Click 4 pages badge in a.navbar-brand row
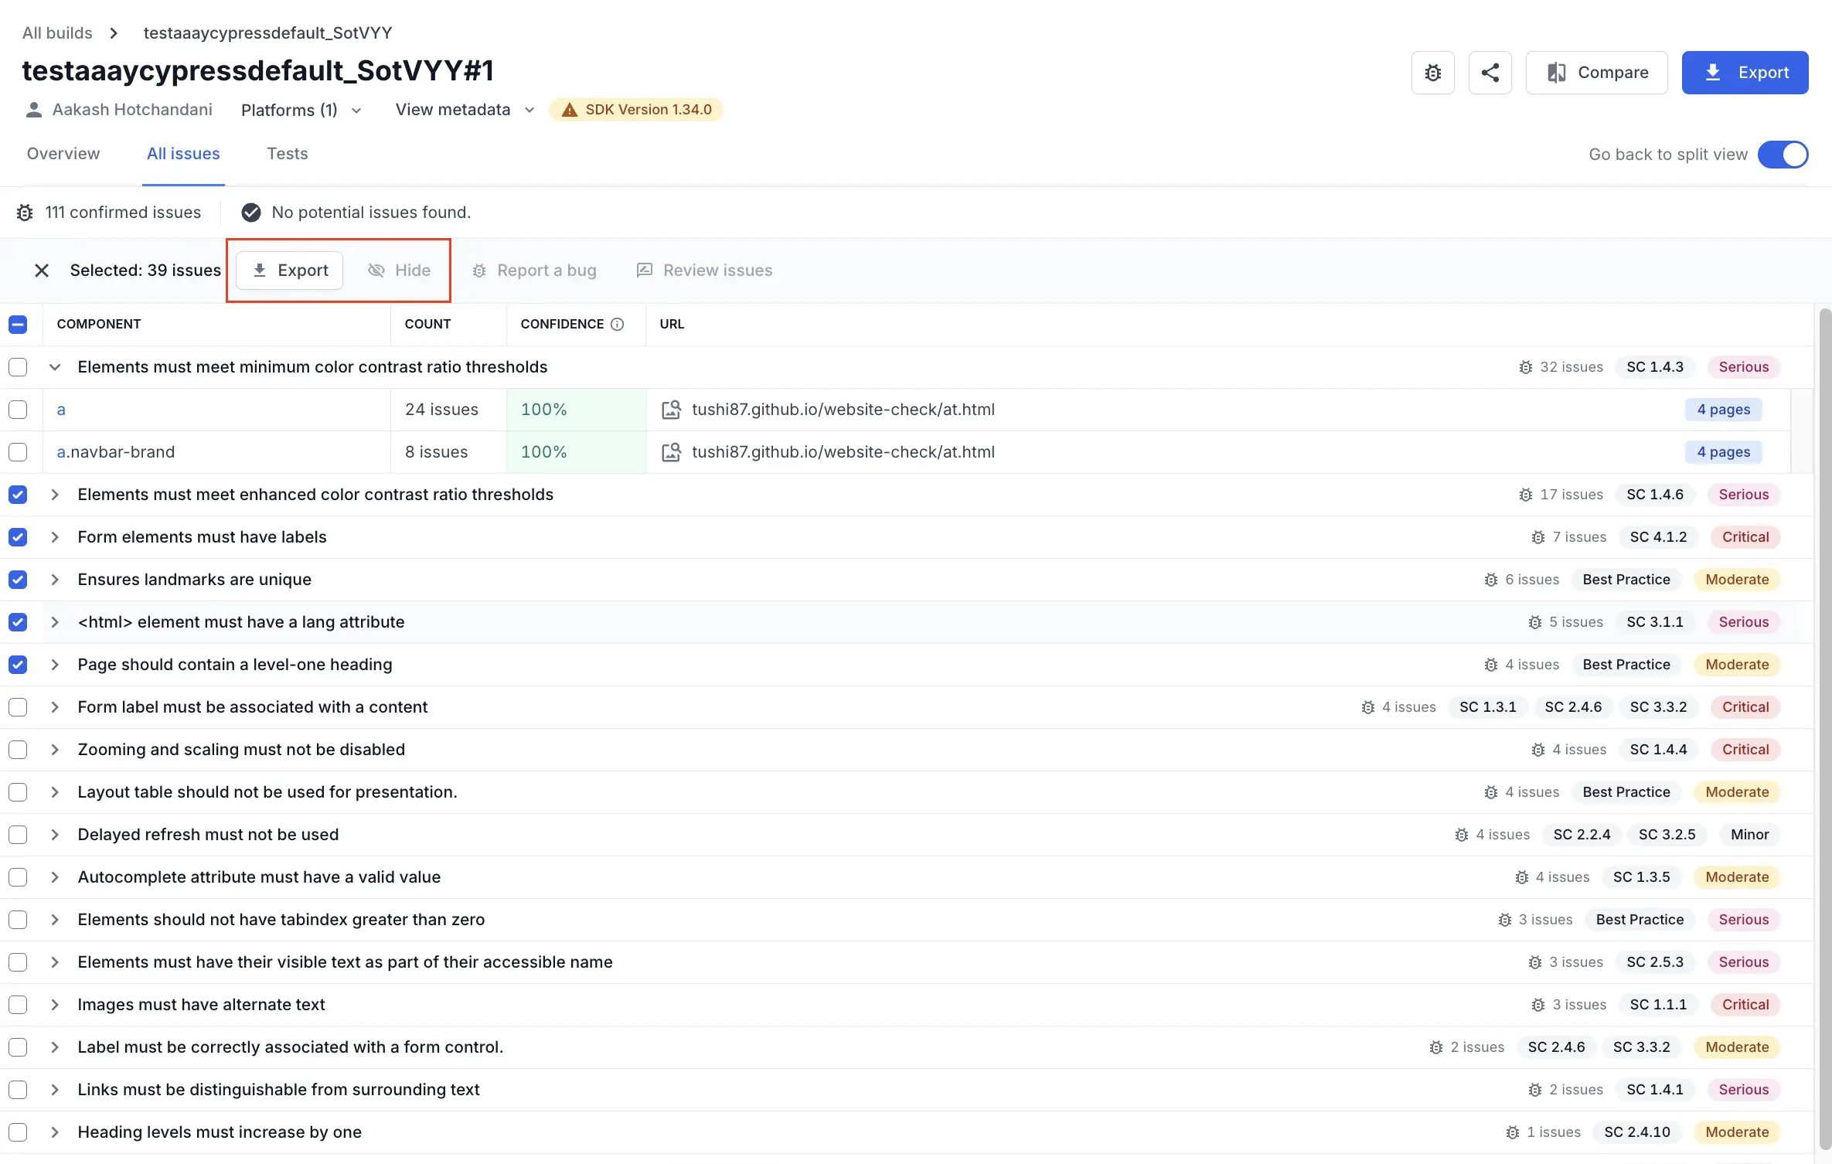Viewport: 1832px width, 1164px height. pos(1723,452)
